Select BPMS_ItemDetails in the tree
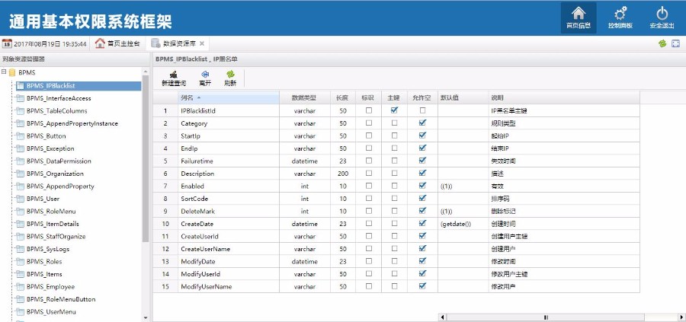The image size is (686, 322). pos(53,224)
